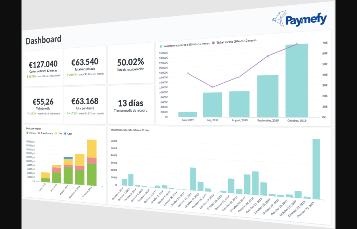Click the Paymefy bird logo
357x229 pixels.
point(279,19)
